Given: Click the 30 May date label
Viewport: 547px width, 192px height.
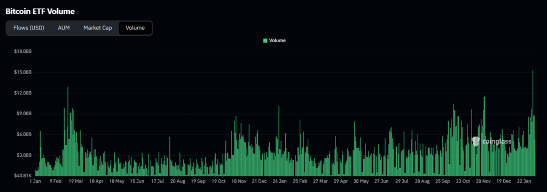Looking at the screenshot, I should [x=361, y=181].
